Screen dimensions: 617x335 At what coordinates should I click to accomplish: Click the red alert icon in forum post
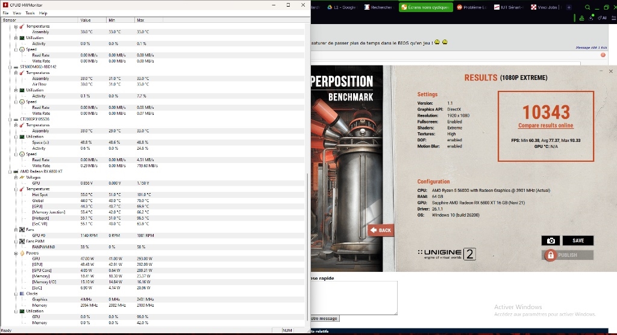point(603,55)
